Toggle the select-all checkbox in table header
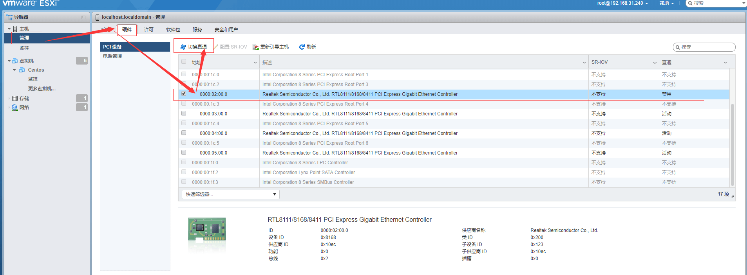 click(184, 62)
